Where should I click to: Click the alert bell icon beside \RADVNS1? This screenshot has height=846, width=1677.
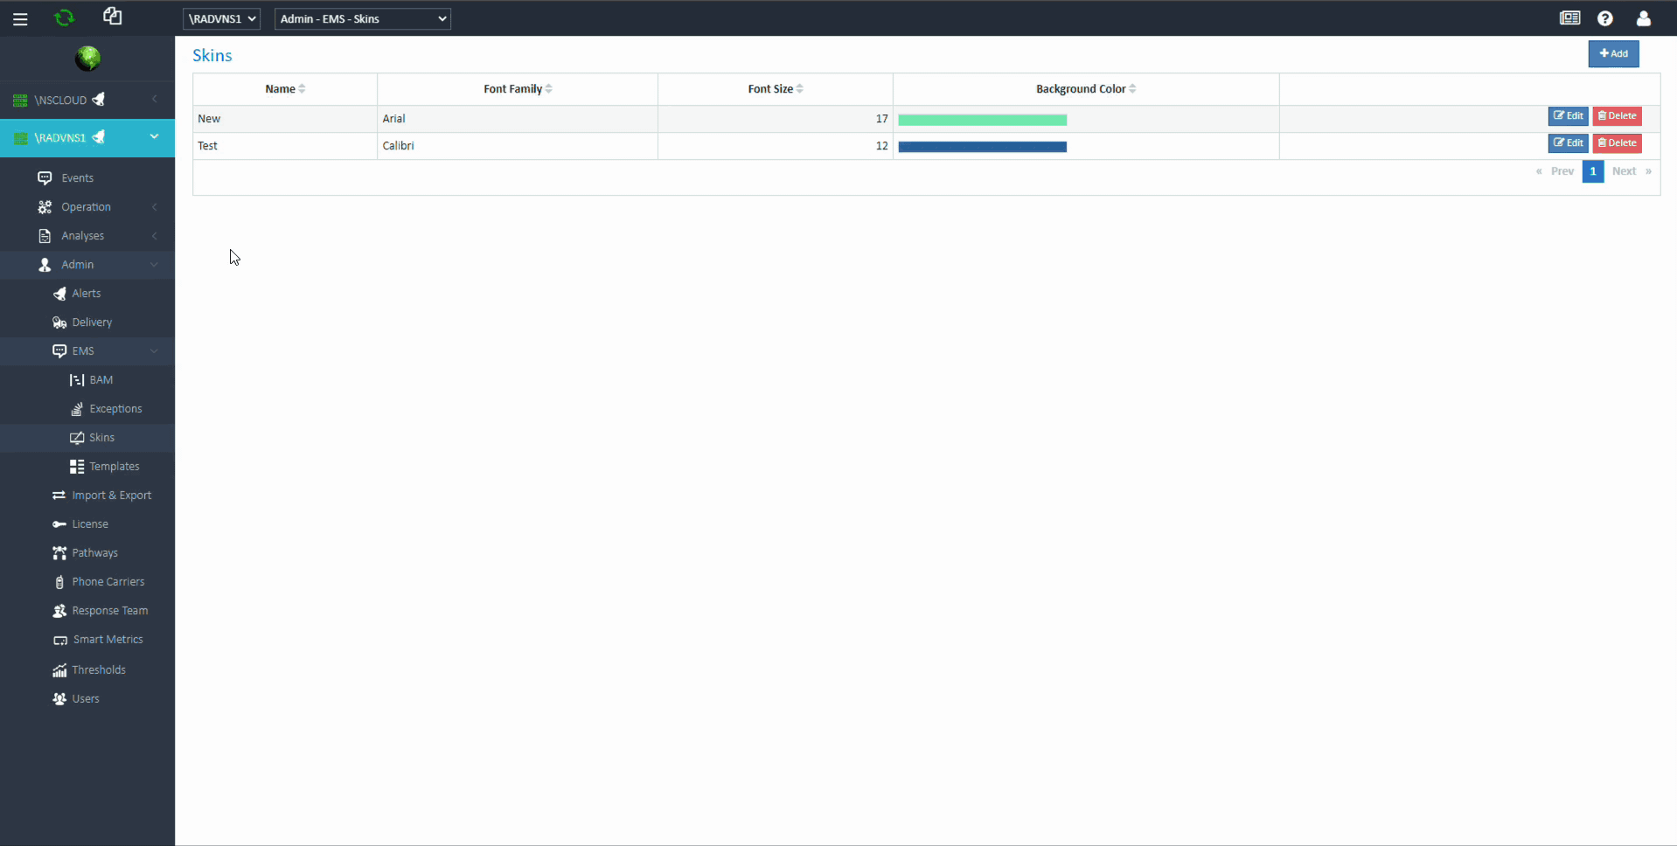(x=99, y=137)
